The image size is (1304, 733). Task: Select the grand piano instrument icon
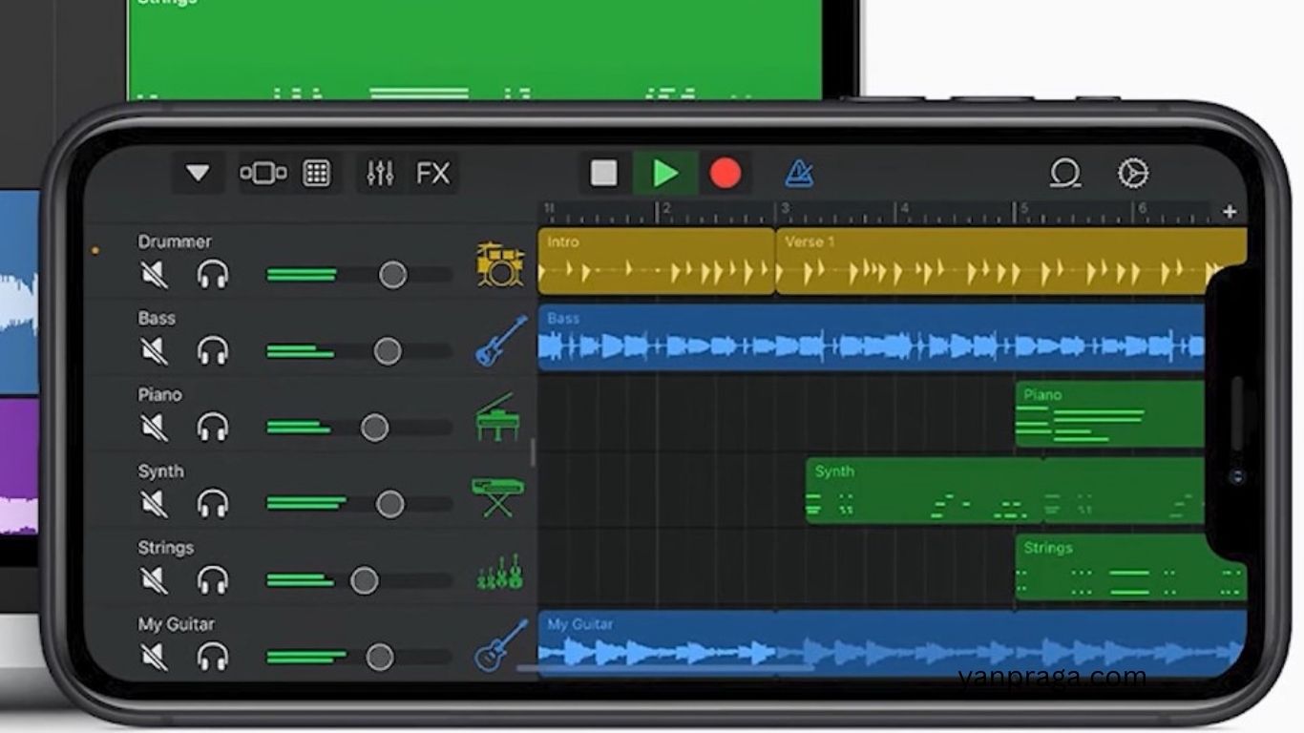[x=496, y=417]
